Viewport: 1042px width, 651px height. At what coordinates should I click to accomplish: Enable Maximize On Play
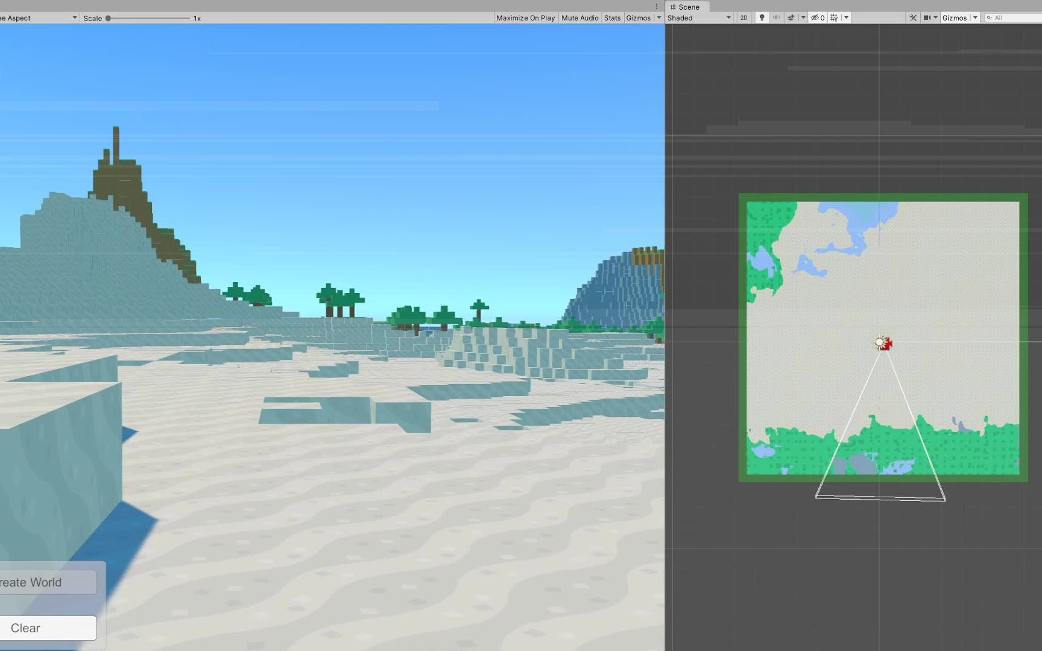point(524,17)
